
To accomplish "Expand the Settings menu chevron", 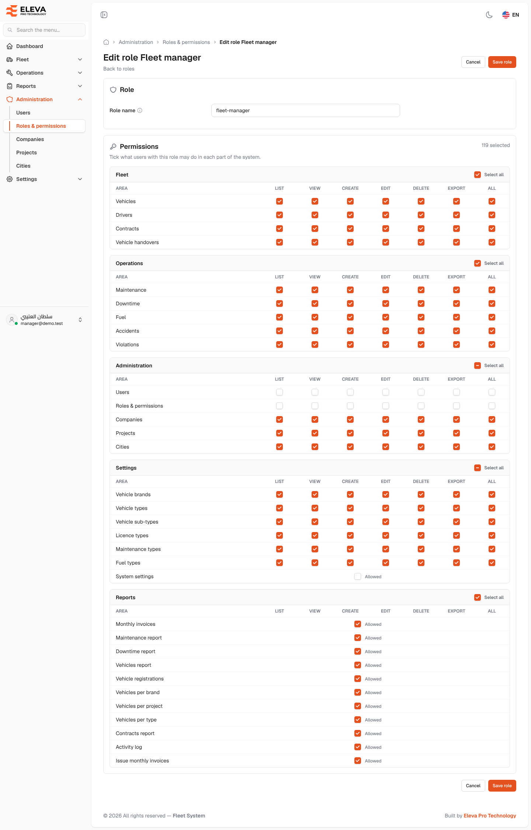I will pyautogui.click(x=80, y=179).
